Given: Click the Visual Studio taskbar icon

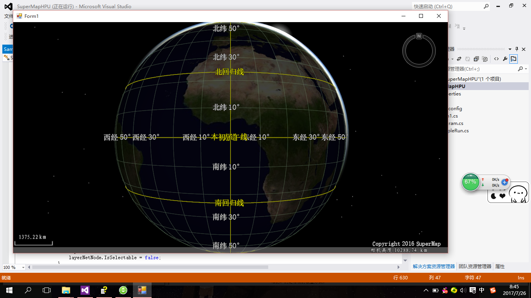Looking at the screenshot, I should coord(85,290).
